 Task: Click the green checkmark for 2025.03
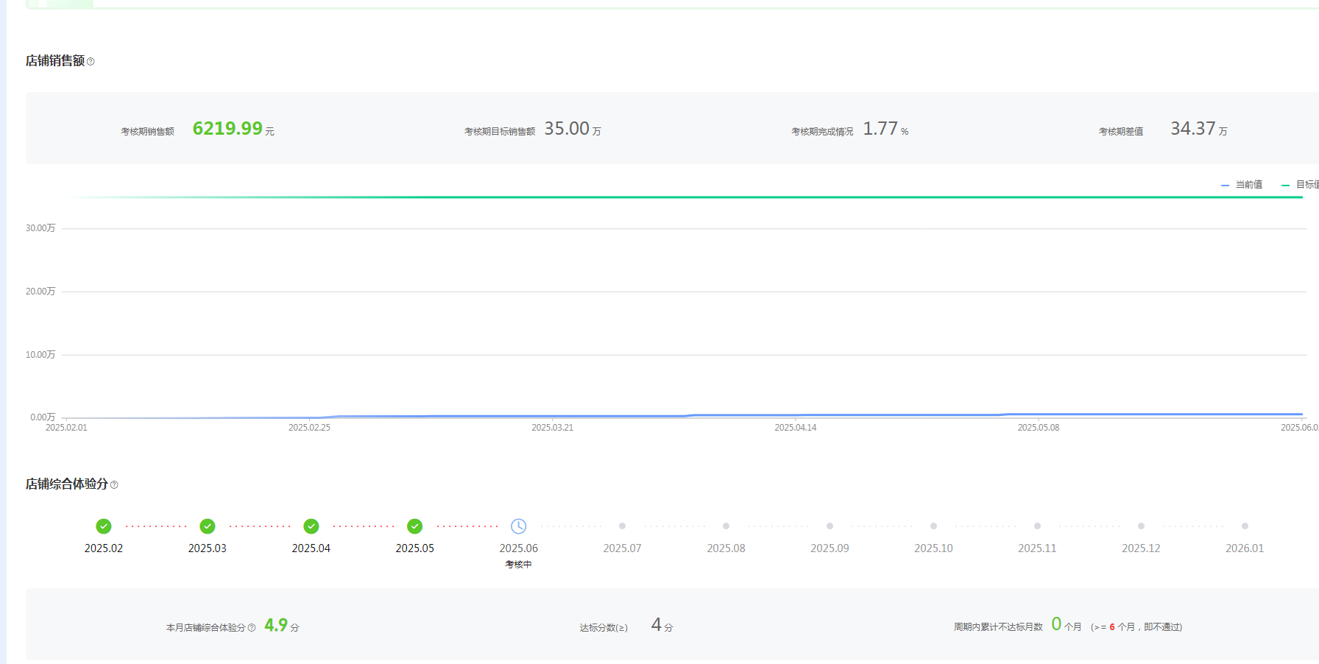[208, 526]
